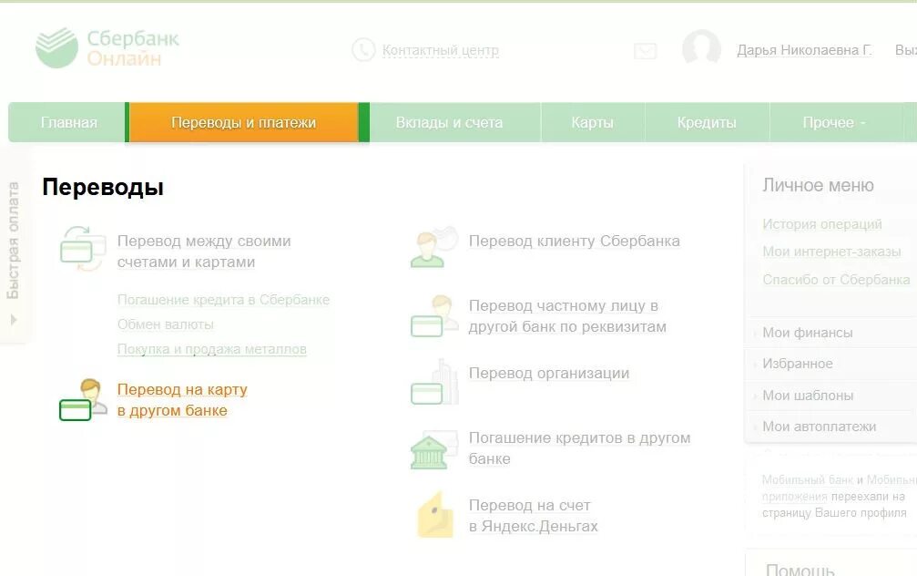Click the Обмен валюты link
This screenshot has width=917, height=576.
(166, 324)
